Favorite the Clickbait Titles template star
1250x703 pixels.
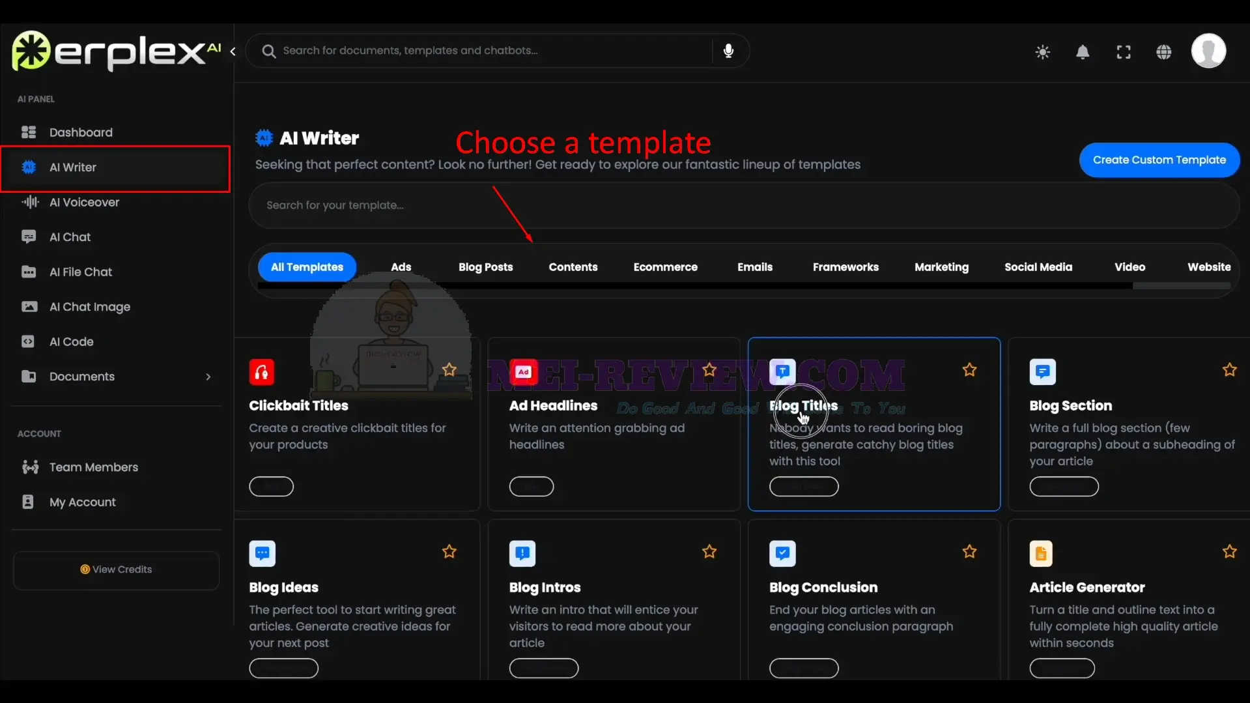pyautogui.click(x=449, y=370)
